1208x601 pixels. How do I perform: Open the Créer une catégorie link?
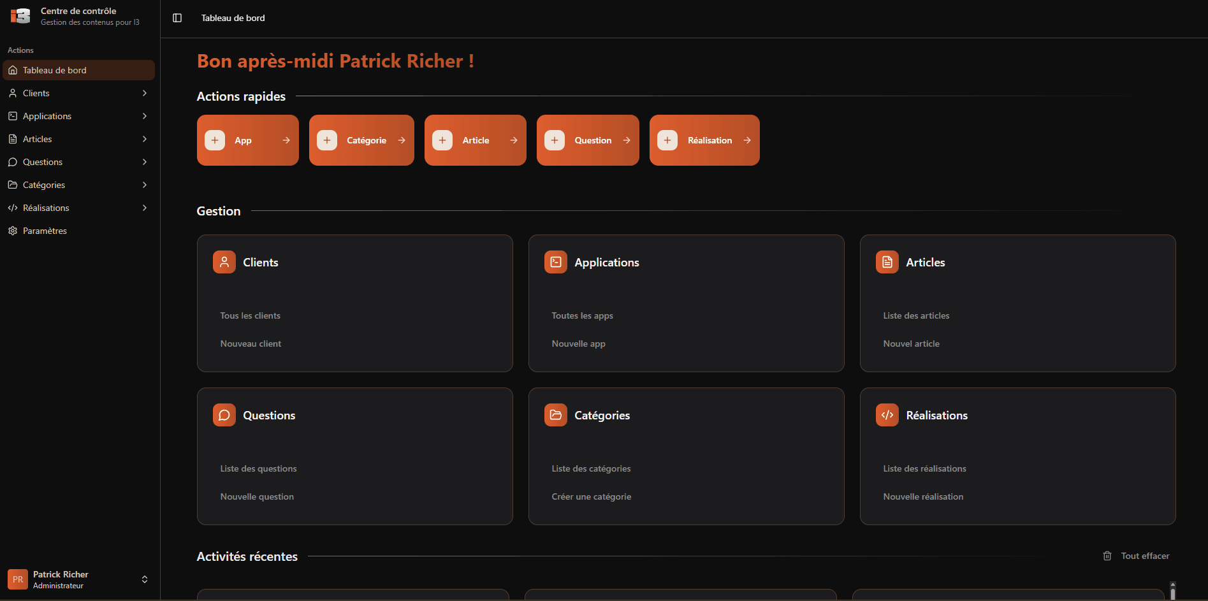click(592, 496)
